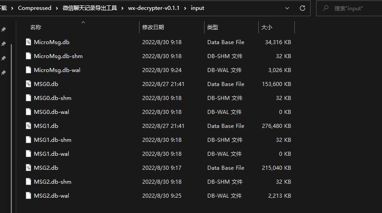Viewport: 382px width, 213px height.
Task: Focus the 搜索"input" search box
Action: coord(352,8)
